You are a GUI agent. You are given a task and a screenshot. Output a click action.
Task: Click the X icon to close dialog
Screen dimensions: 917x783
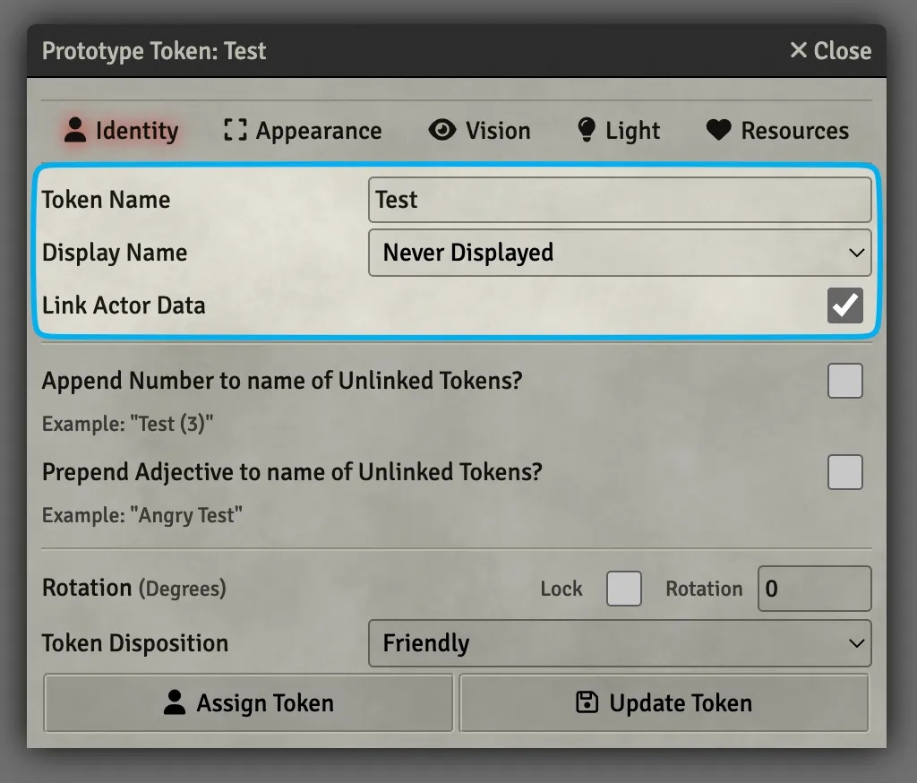click(798, 51)
